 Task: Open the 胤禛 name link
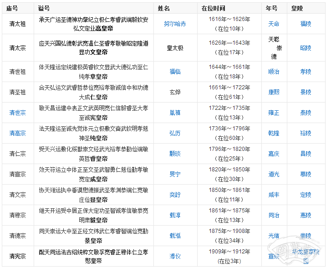(175, 113)
